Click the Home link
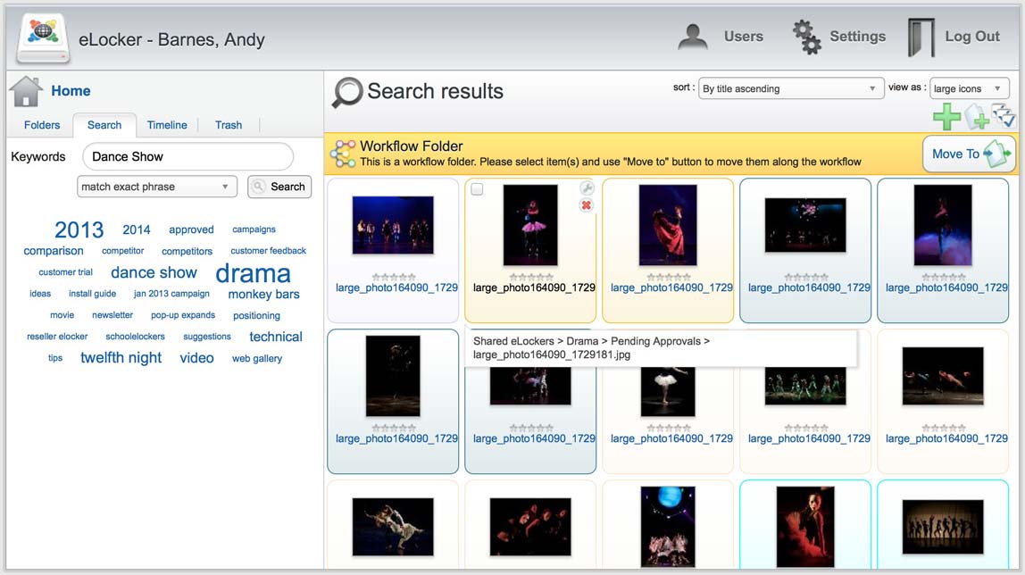The width and height of the screenshot is (1025, 575). tap(71, 91)
